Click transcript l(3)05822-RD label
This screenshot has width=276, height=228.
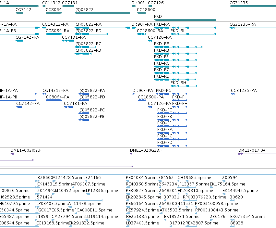coord(88,31)
